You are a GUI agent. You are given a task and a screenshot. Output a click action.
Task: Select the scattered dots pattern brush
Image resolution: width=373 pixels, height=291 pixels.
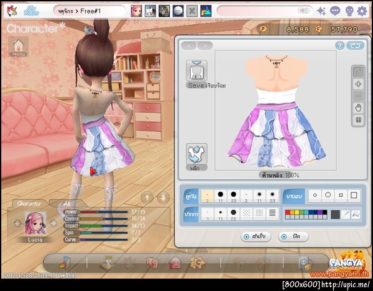click(246, 214)
